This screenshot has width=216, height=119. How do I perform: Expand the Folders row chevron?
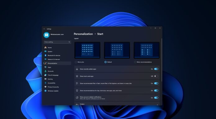point(157,105)
